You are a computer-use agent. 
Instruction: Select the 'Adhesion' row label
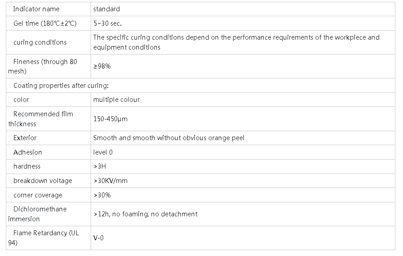(27, 152)
